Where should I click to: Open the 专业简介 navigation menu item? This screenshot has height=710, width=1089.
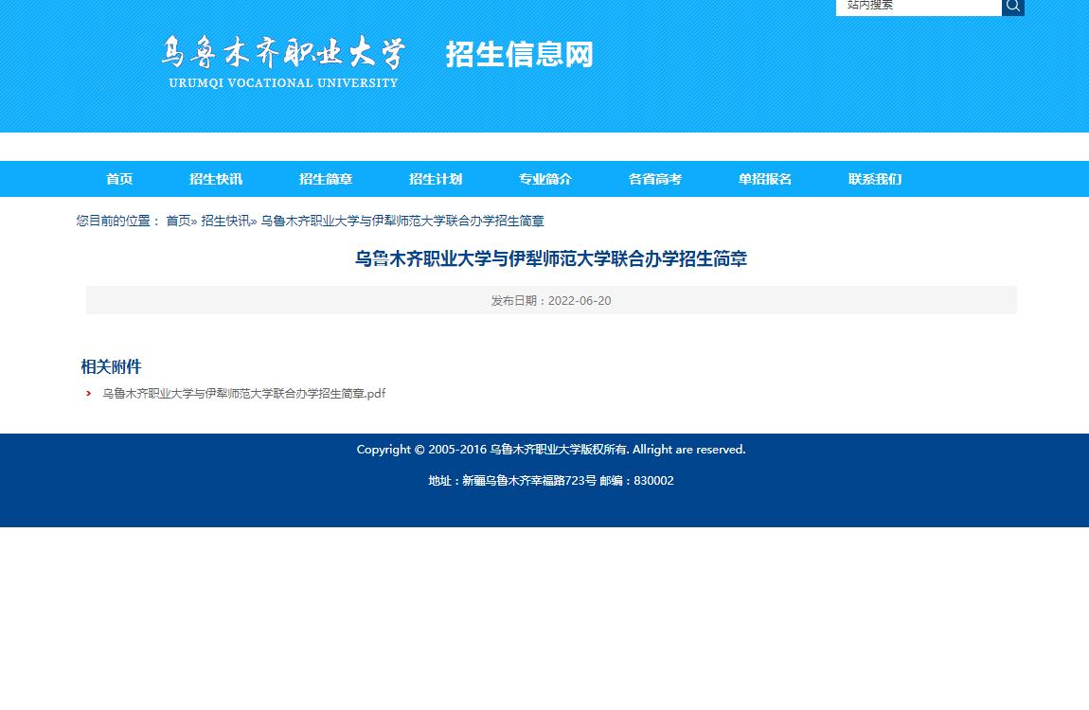545,179
